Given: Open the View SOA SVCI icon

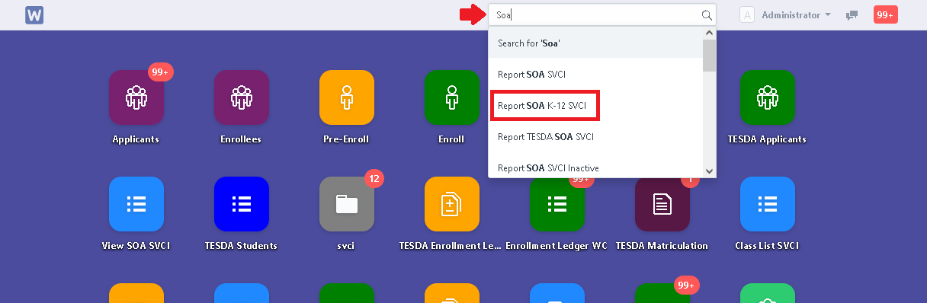Looking at the screenshot, I should (136, 204).
